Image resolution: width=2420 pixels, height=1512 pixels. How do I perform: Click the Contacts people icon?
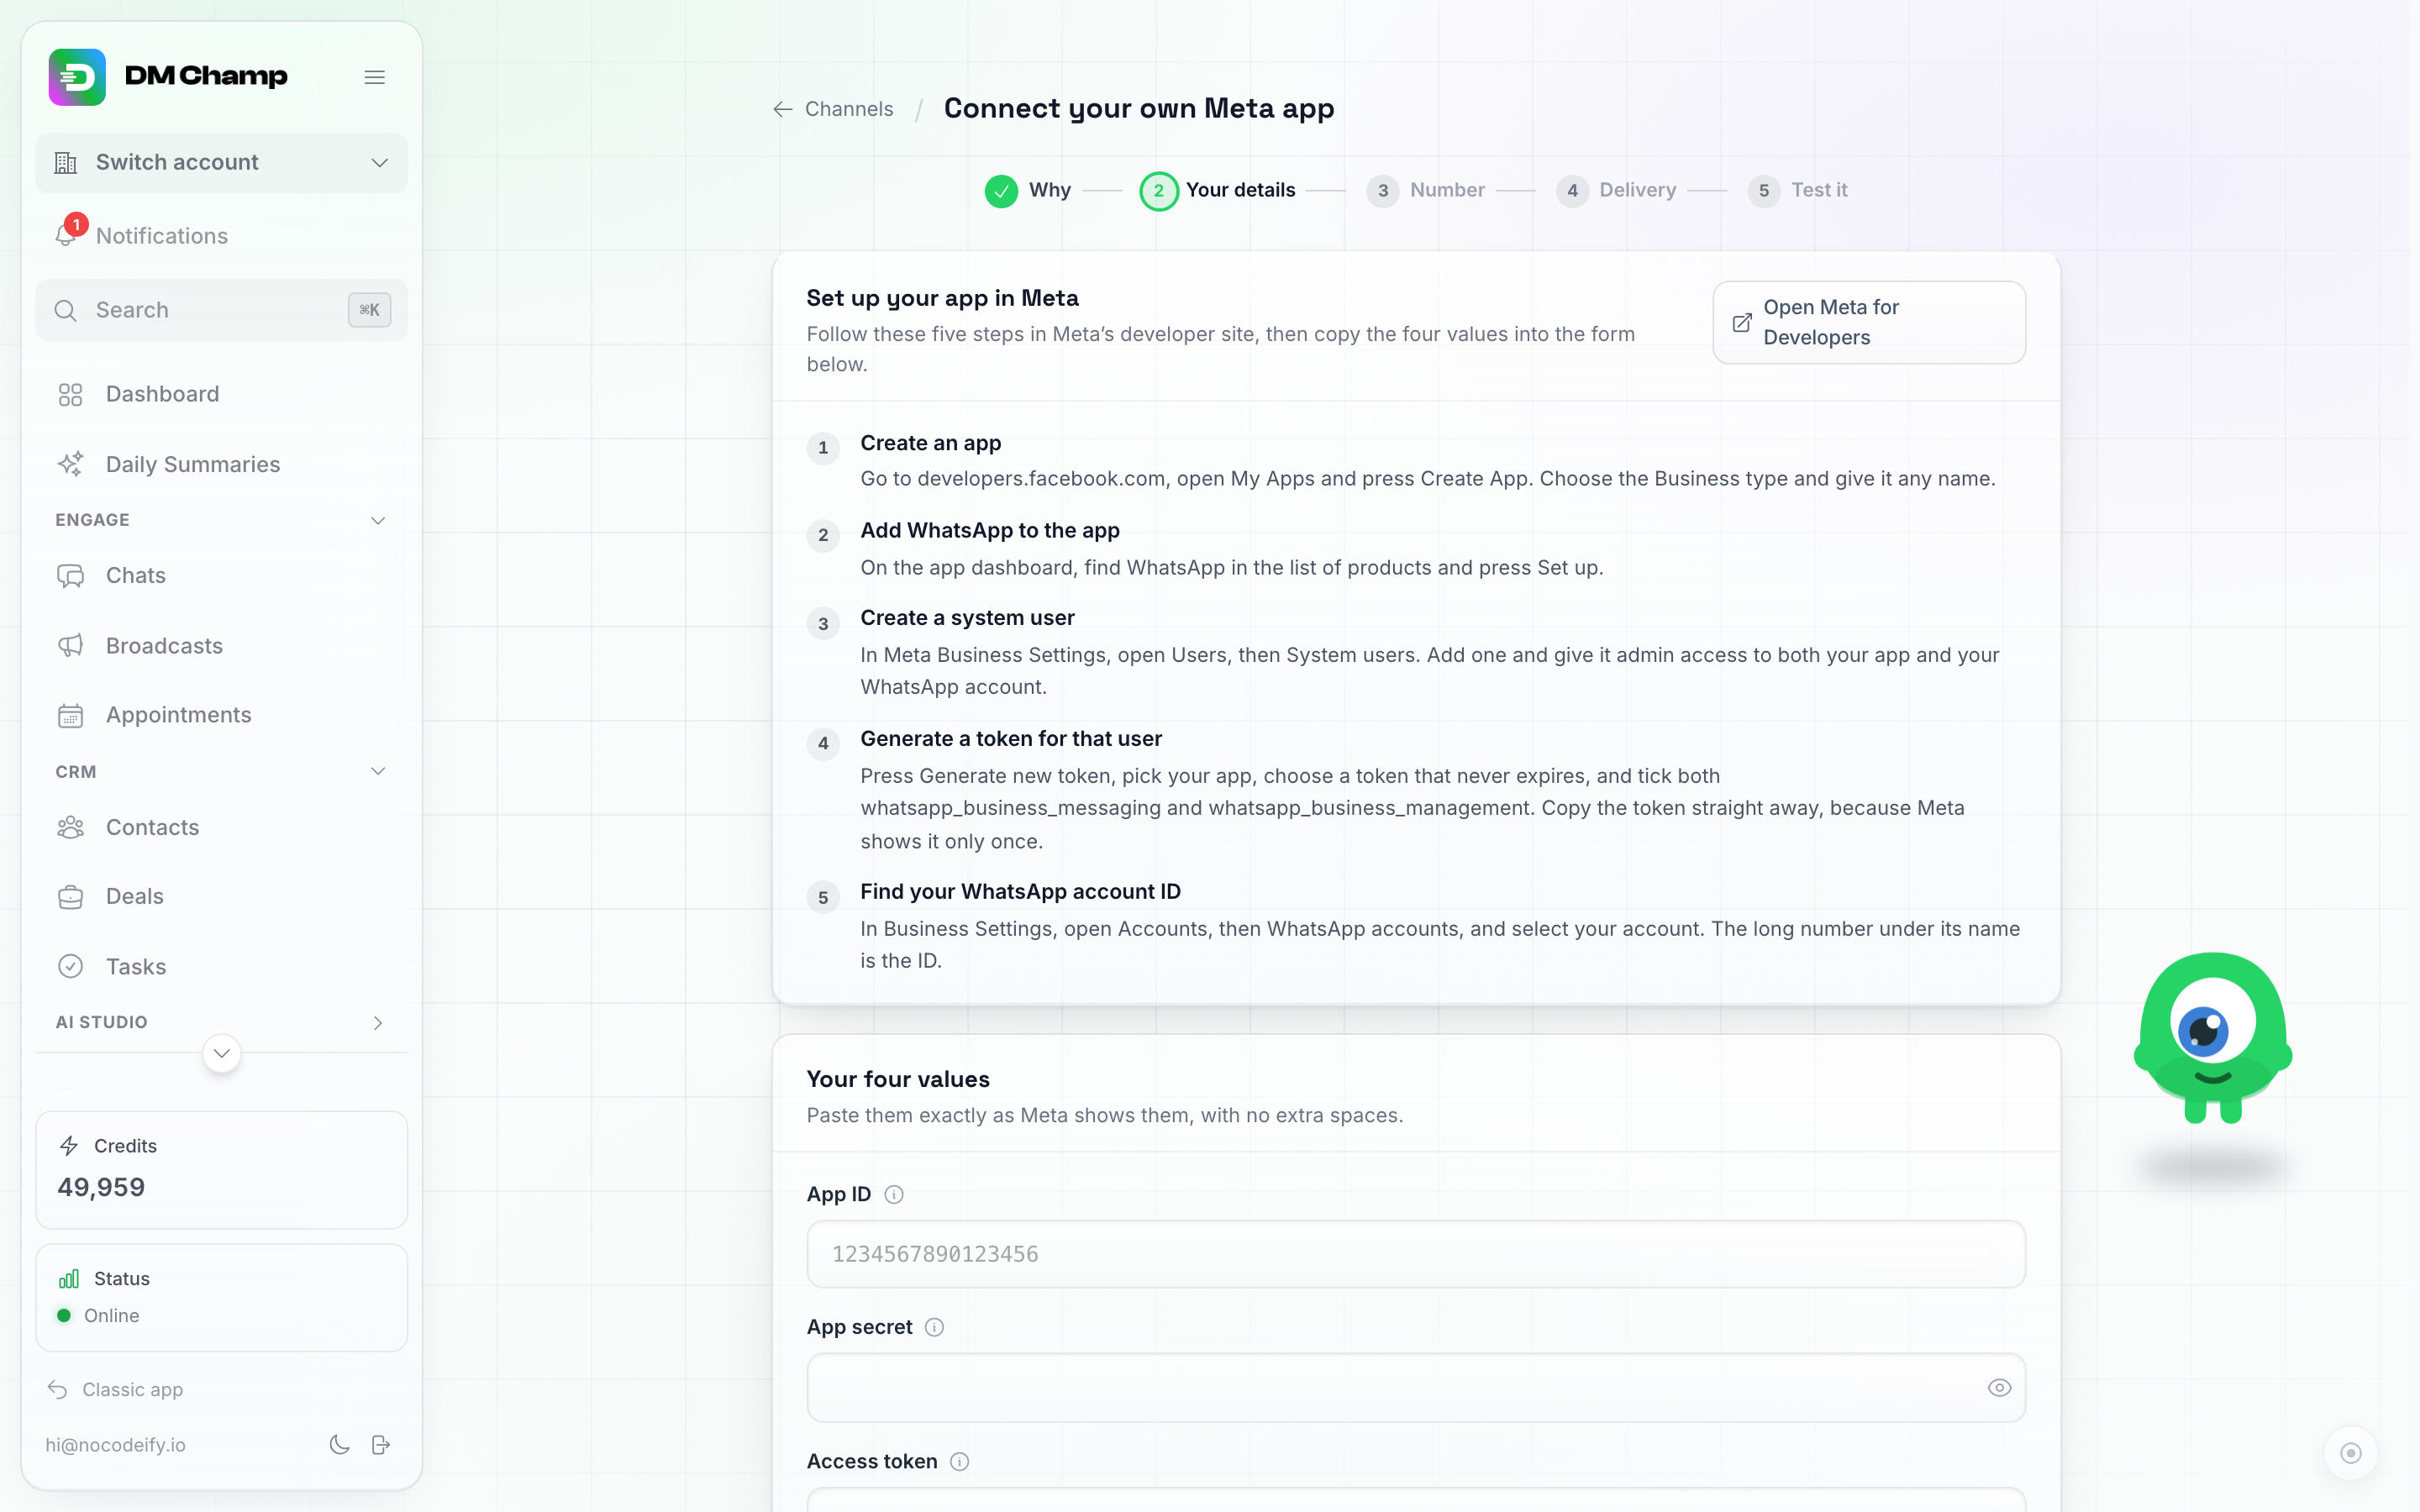(70, 827)
